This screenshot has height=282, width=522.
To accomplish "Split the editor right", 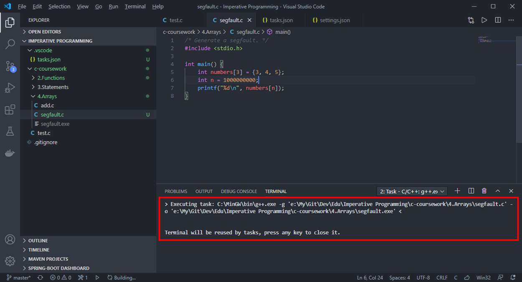I will [x=498, y=20].
